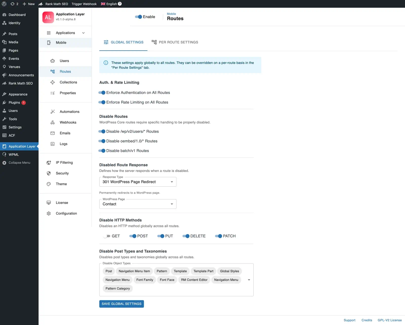
Task: Click the Security shield icon
Action: 49,173
